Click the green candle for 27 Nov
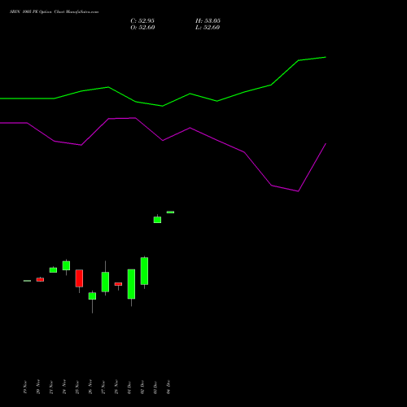This screenshot has height=407, width=407. (x=105, y=282)
